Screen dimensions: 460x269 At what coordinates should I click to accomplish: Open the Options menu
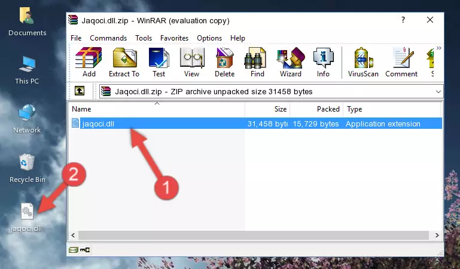(x=209, y=38)
